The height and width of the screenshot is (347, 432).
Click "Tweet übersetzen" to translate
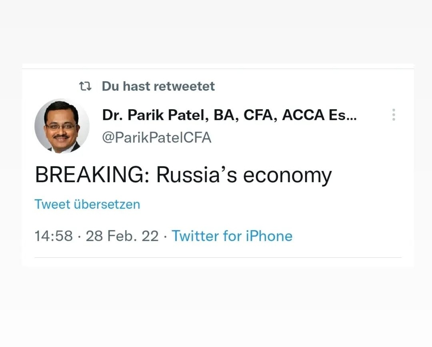tap(87, 204)
